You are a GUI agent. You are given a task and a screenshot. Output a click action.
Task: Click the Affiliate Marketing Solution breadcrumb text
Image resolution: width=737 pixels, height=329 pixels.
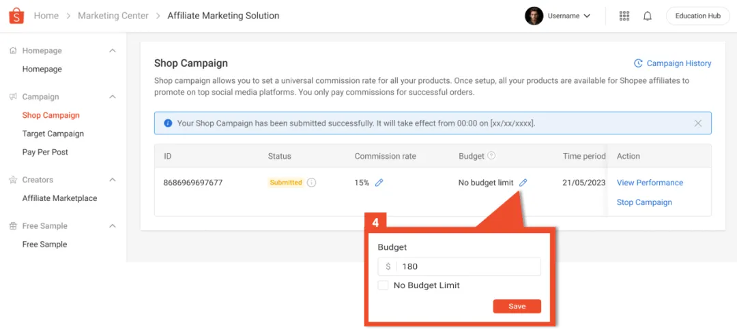(x=223, y=16)
